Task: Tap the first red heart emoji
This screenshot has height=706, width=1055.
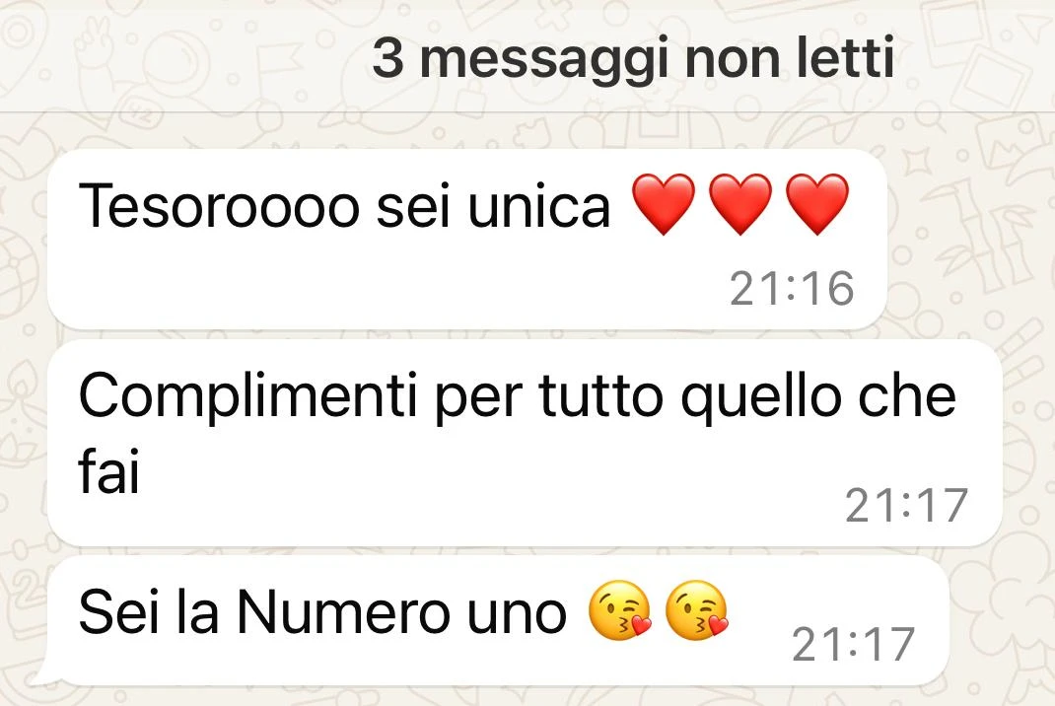Action: 664,204
